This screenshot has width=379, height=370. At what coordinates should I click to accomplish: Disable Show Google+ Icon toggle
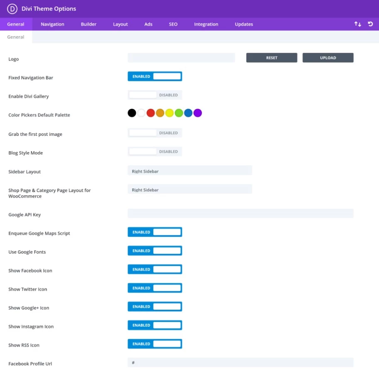[x=155, y=307]
